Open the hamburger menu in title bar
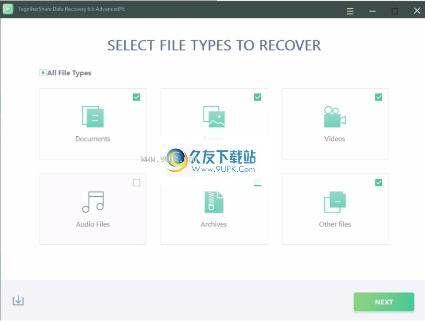425x321 pixels. [350, 11]
